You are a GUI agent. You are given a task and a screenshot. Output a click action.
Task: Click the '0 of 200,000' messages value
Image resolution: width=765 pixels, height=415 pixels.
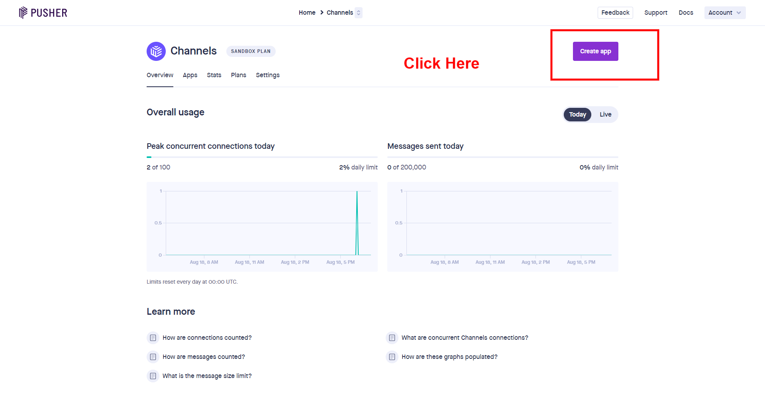407,168
